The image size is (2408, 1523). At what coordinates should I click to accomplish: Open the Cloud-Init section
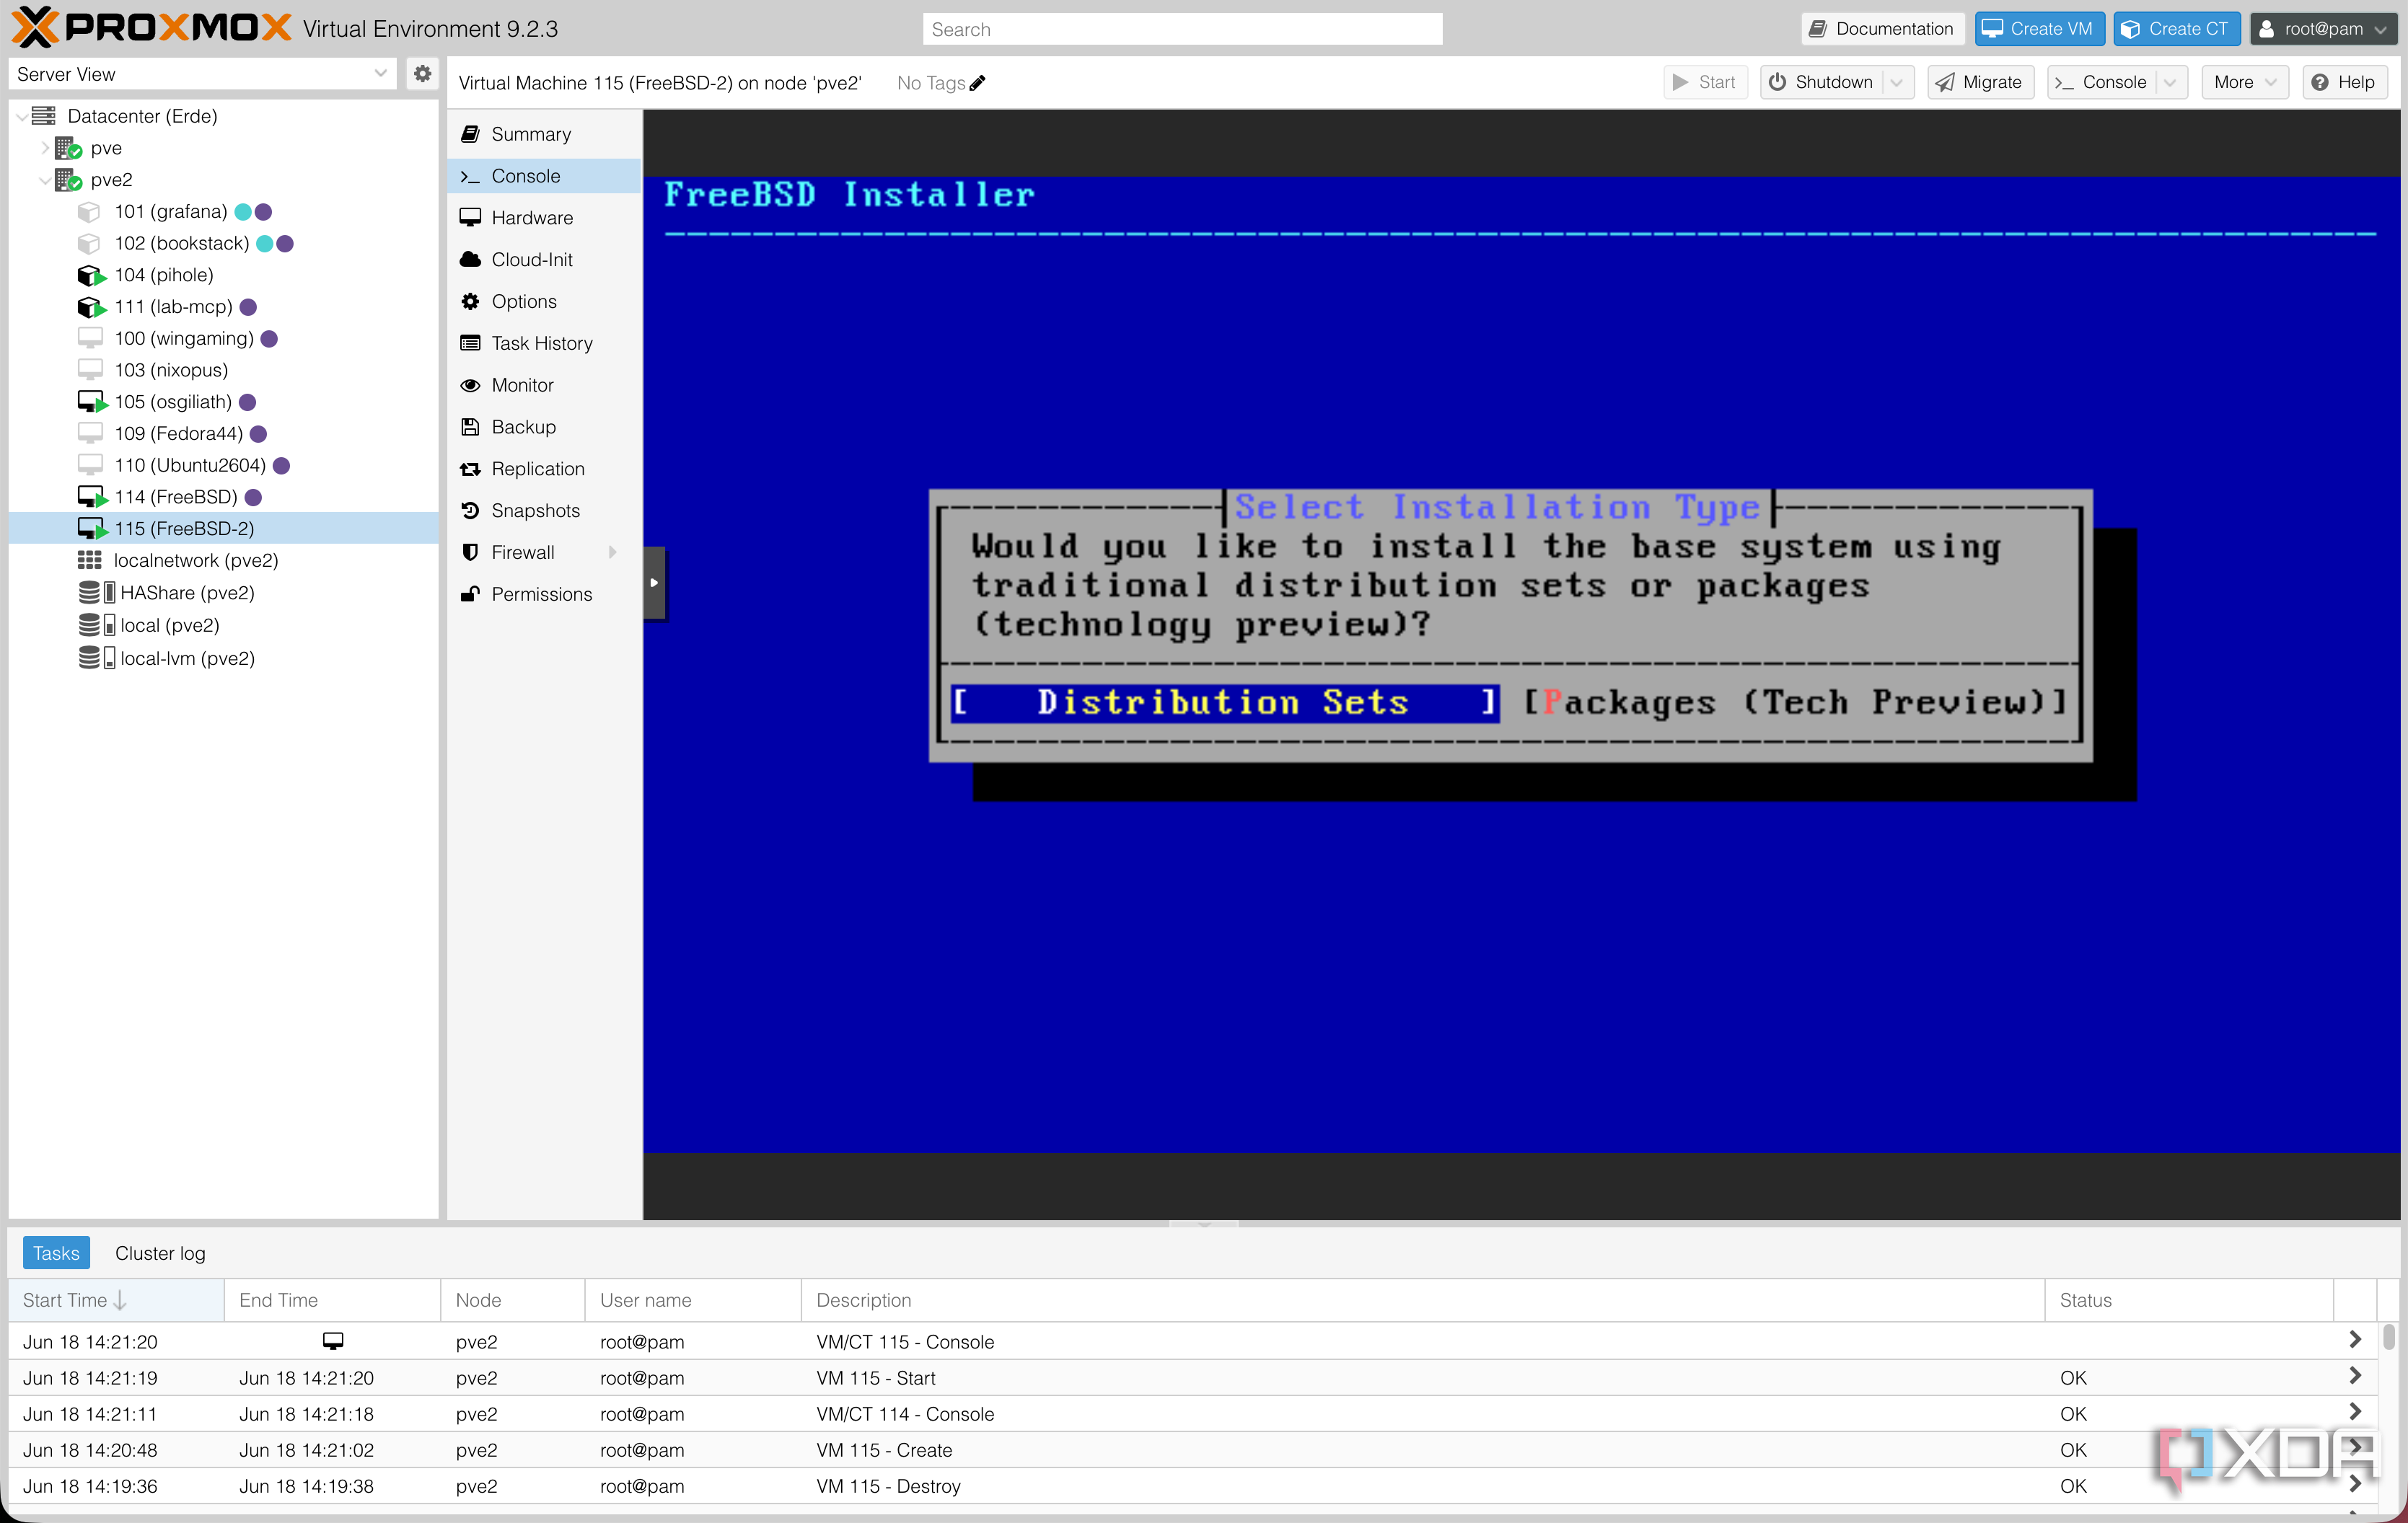tap(544, 260)
